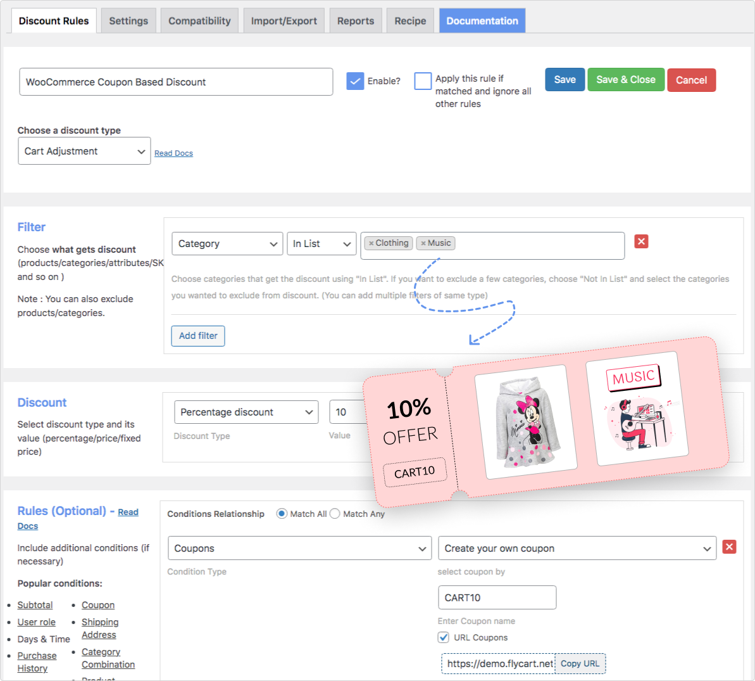This screenshot has width=755, height=681.
Task: Remove the Category filter row
Action: tap(641, 241)
